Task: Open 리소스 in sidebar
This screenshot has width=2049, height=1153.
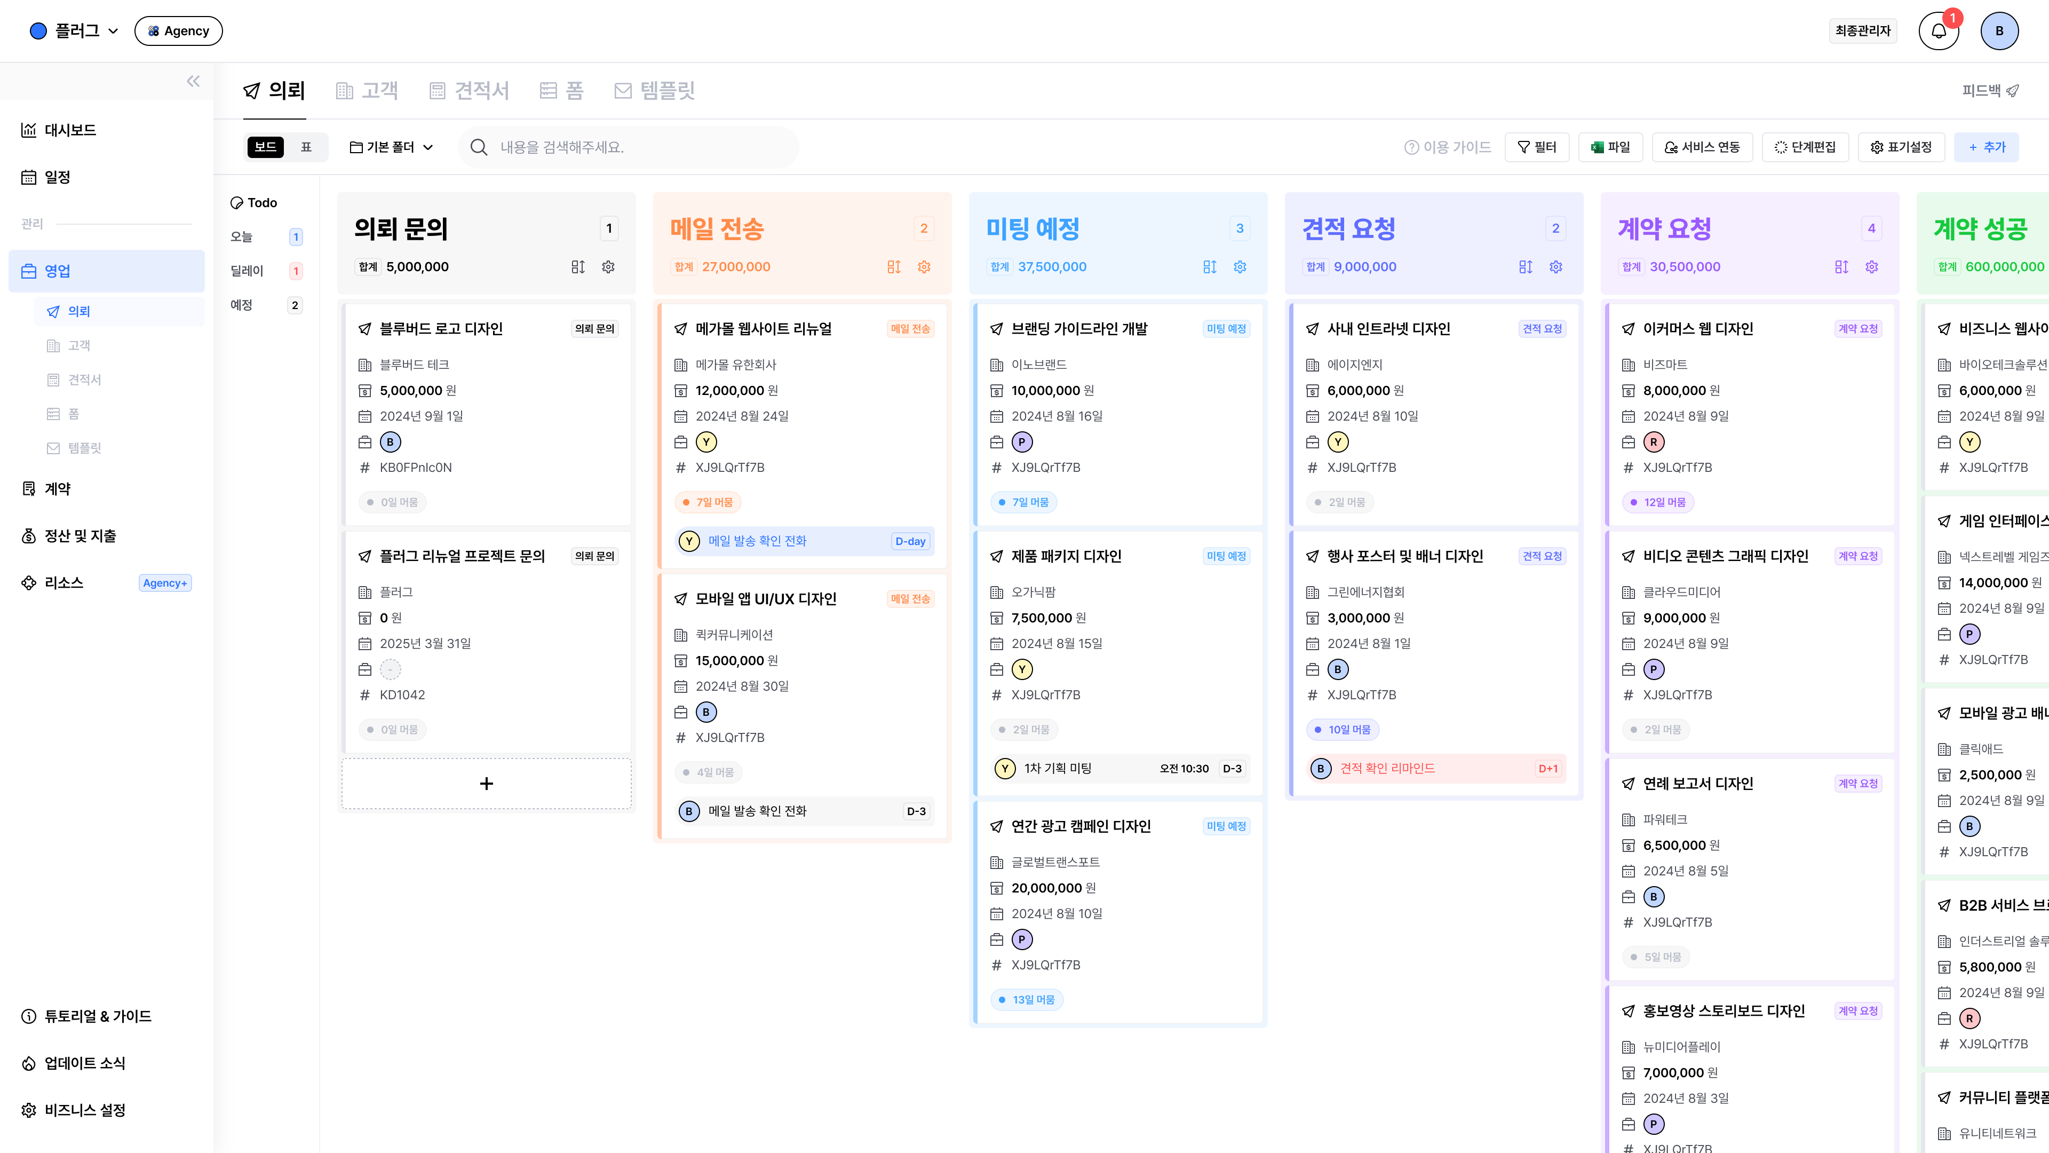Action: (107, 582)
